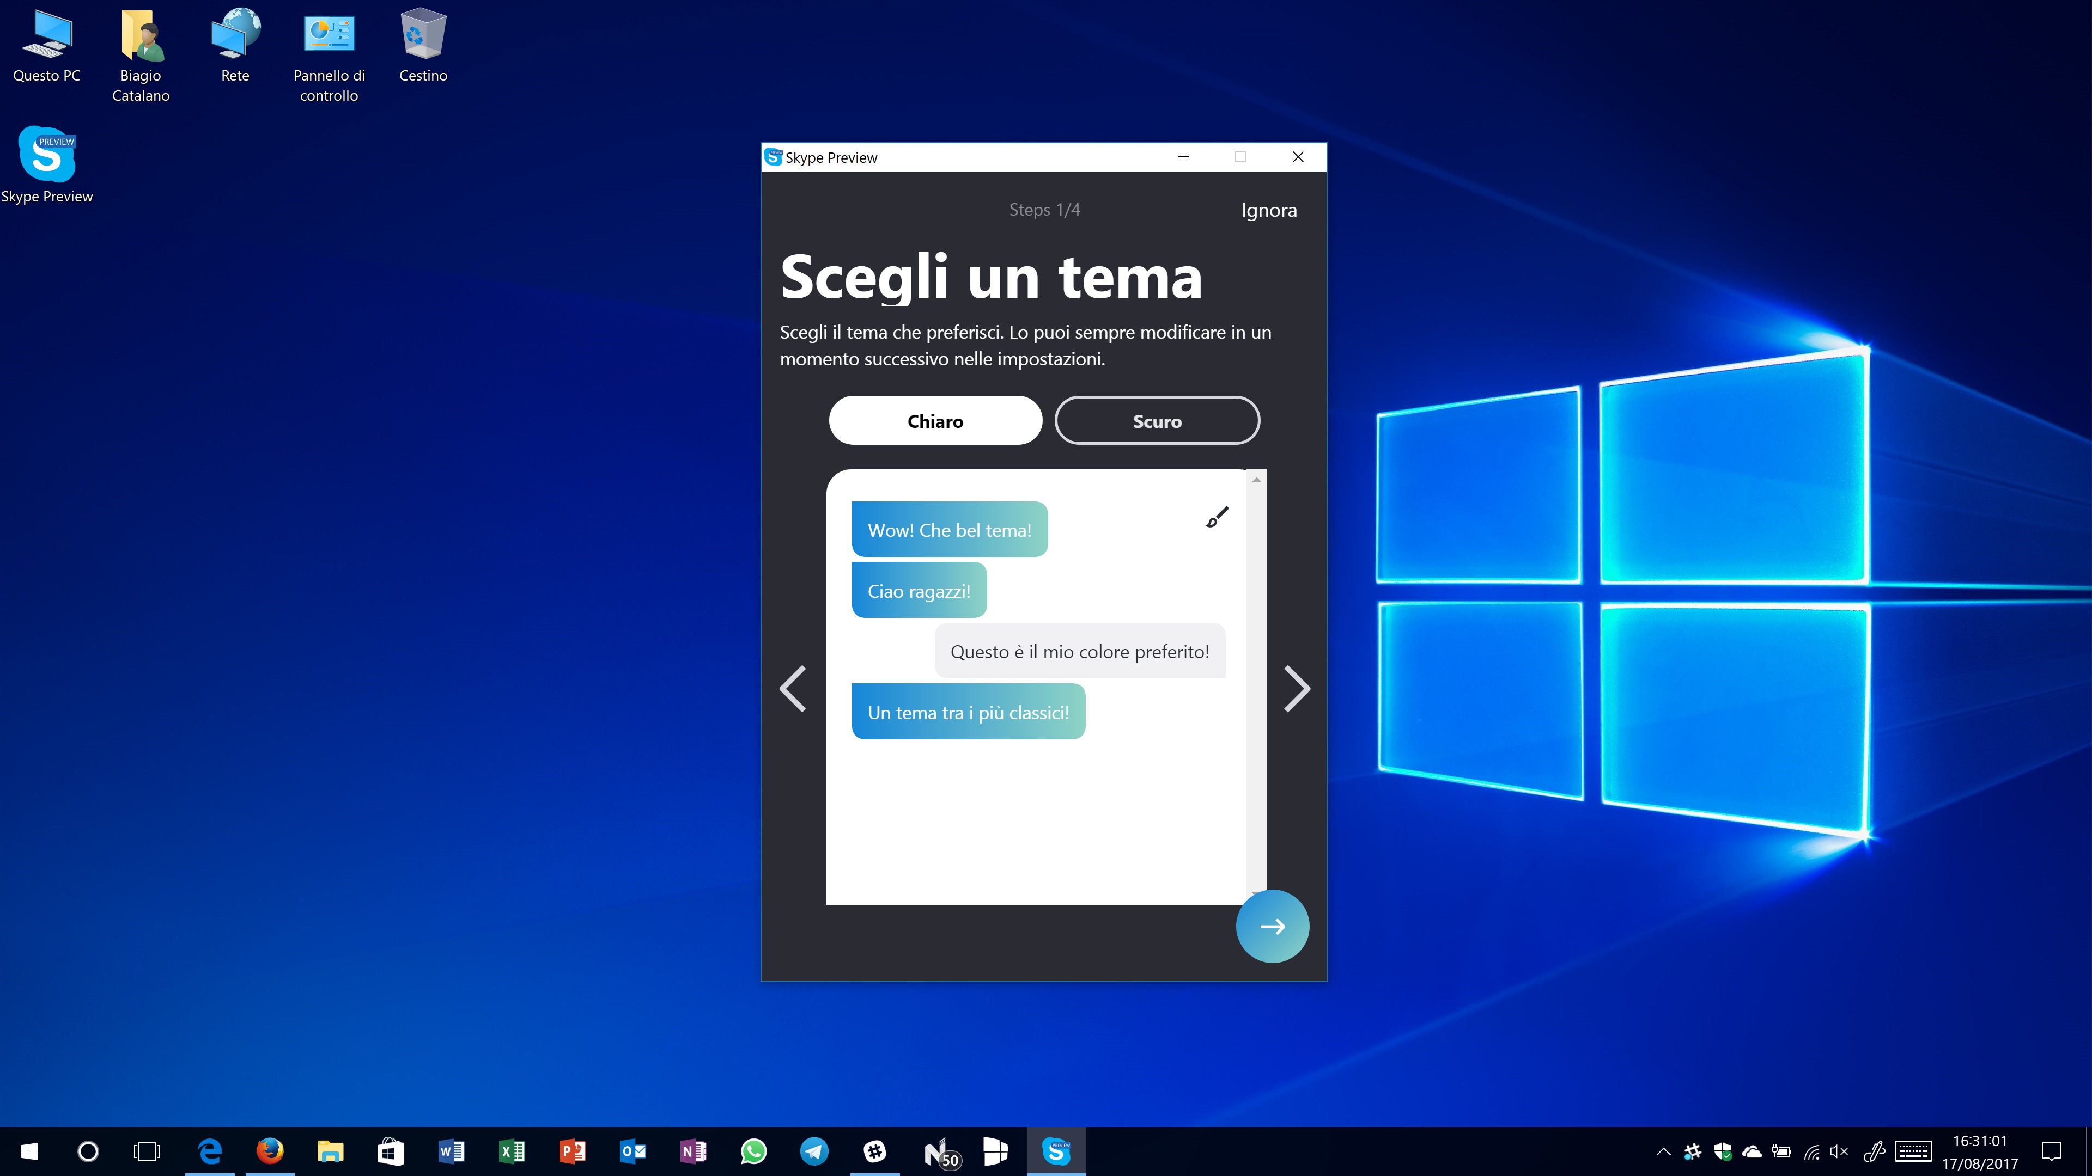The width and height of the screenshot is (2092, 1176).
Task: Open the Action Center notification icon
Action: (2052, 1151)
